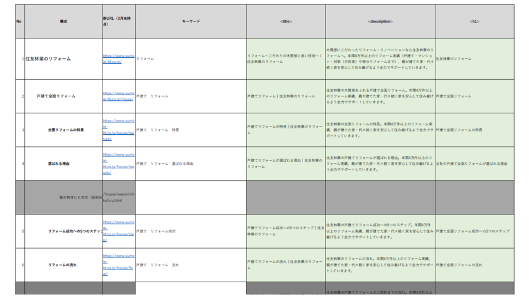Viewport: 529px width, 297px height.
Task: Select the keyword cell "戸建て リフォーム成功"
Action: point(191,231)
